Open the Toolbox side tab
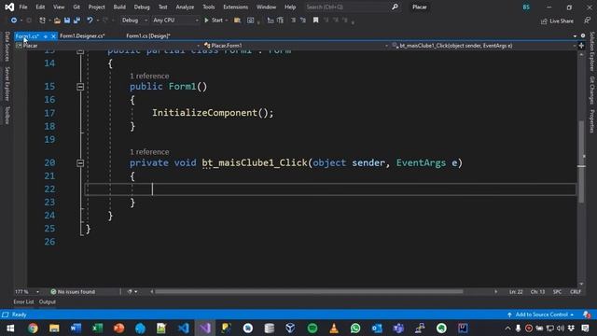Image resolution: width=597 pixels, height=336 pixels. click(x=7, y=116)
